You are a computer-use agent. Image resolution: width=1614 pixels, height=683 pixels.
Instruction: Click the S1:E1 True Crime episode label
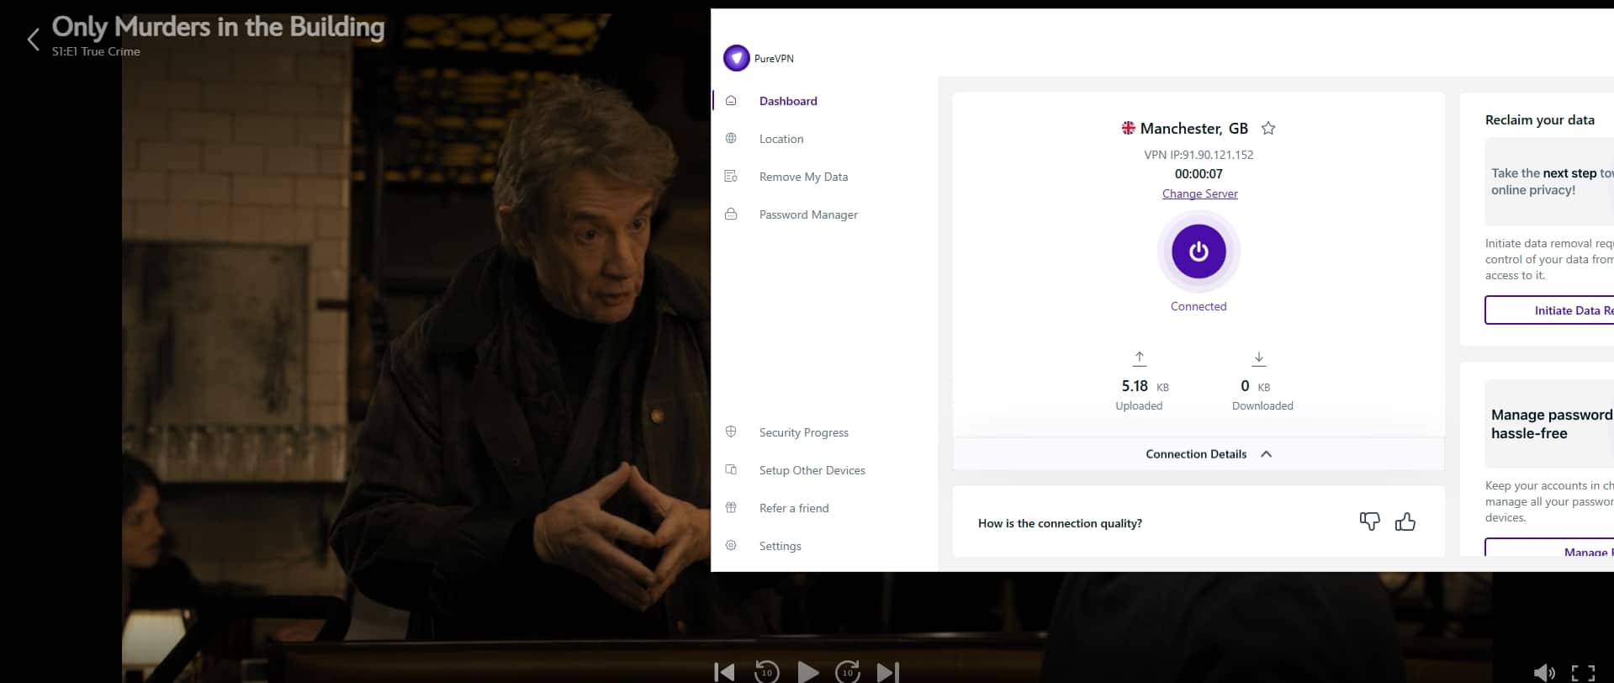tap(96, 51)
